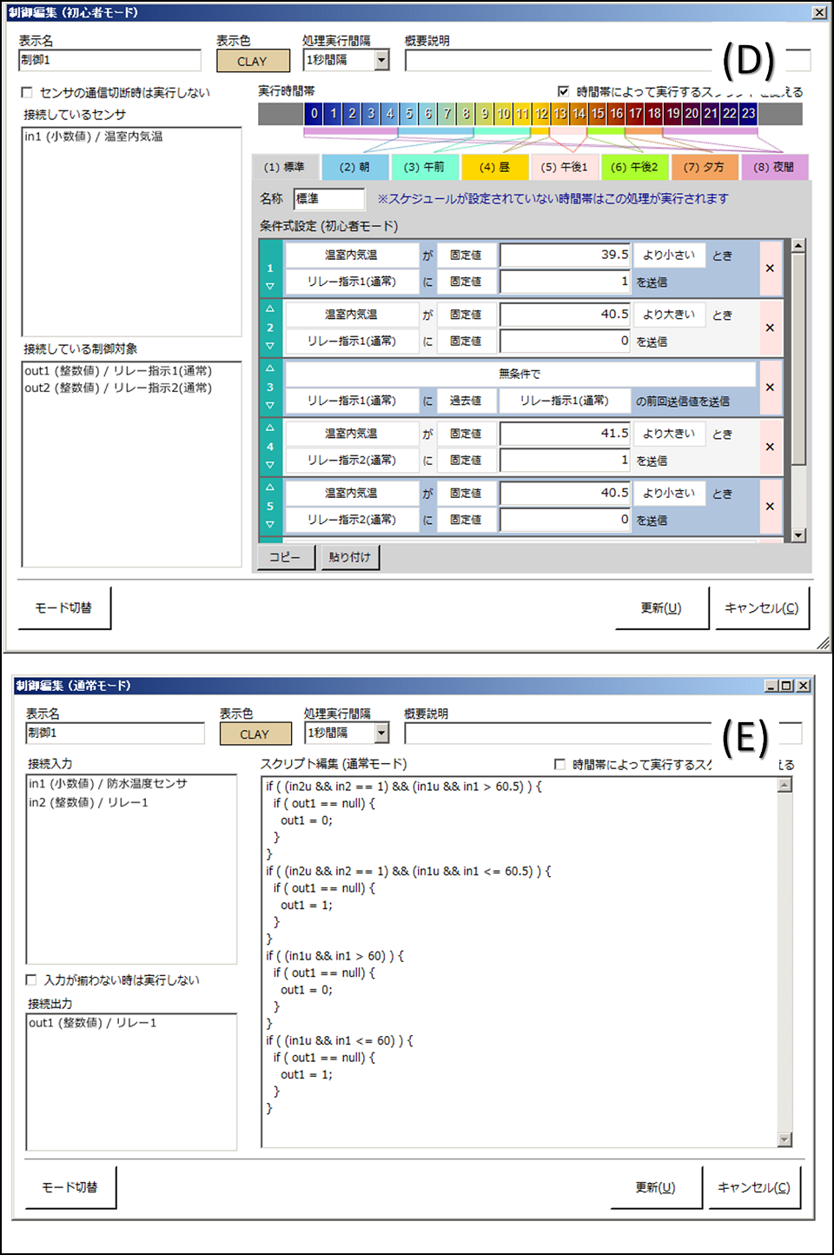834x1255 pixels.
Task: Click condition list scrollbar down arrow
Action: coord(798,535)
